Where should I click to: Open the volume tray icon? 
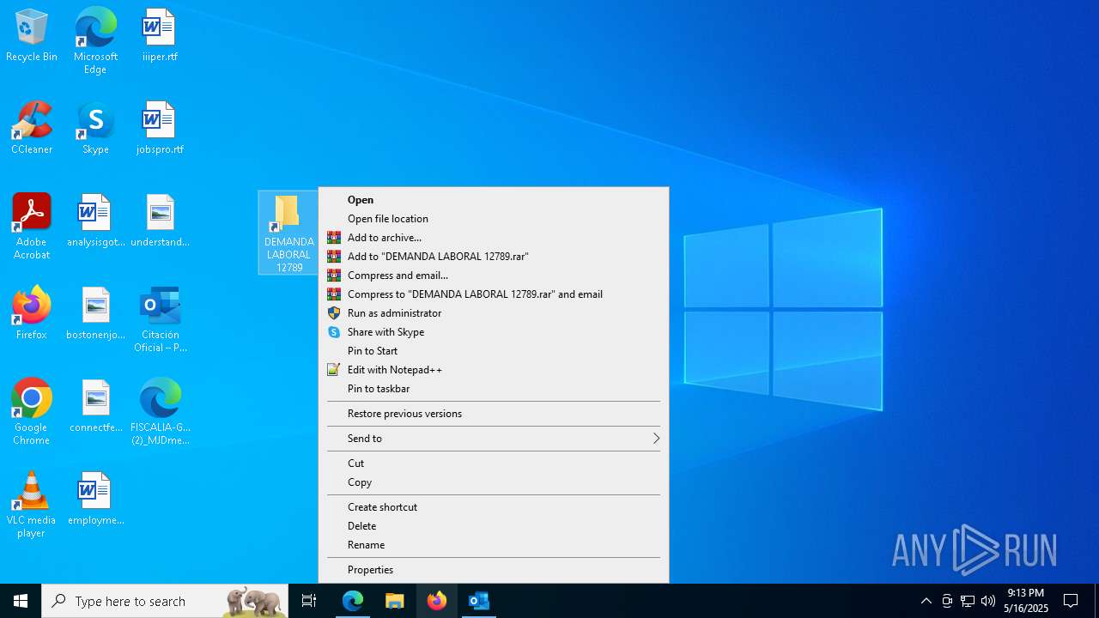988,601
